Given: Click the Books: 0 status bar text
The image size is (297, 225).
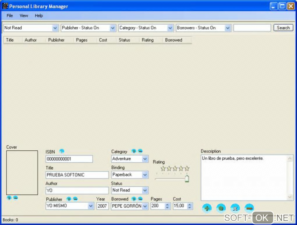Looking at the screenshot, I should (x=10, y=220).
